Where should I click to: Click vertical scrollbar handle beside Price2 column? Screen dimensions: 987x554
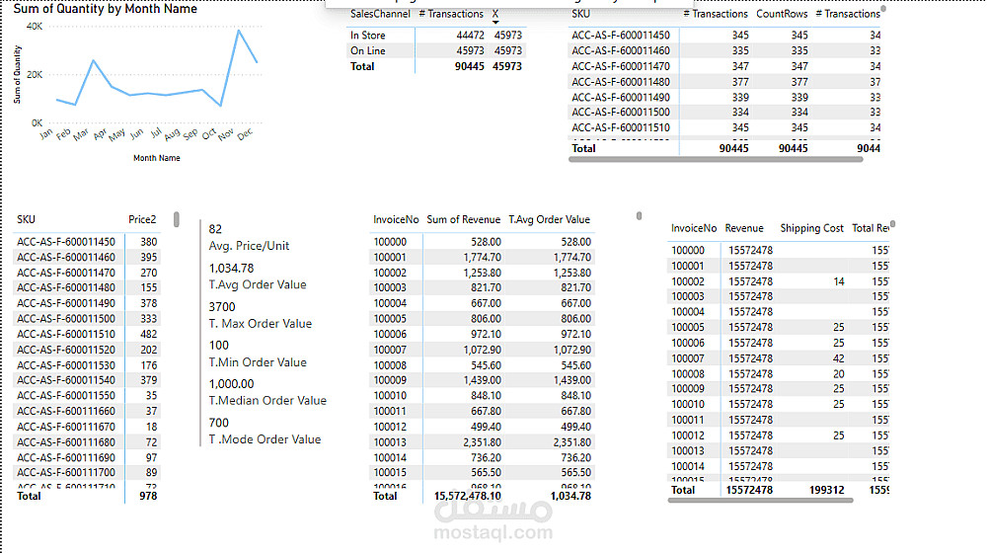coord(177,219)
